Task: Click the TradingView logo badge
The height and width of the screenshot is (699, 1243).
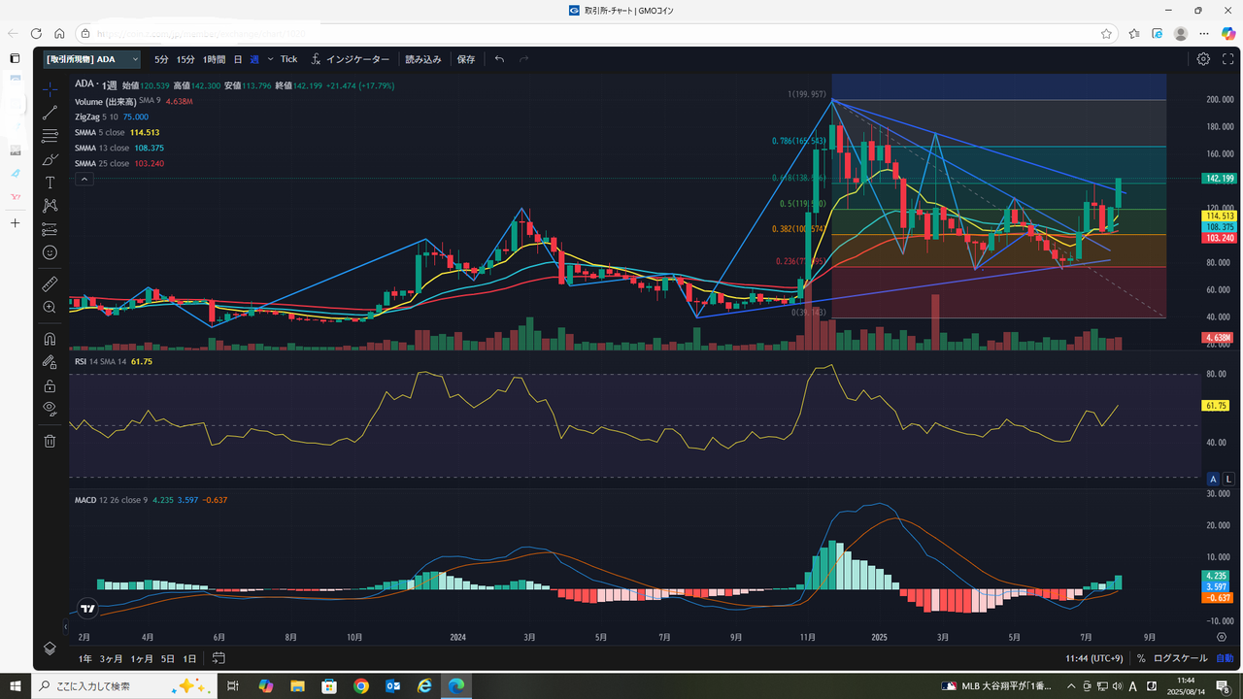Action: click(x=88, y=609)
